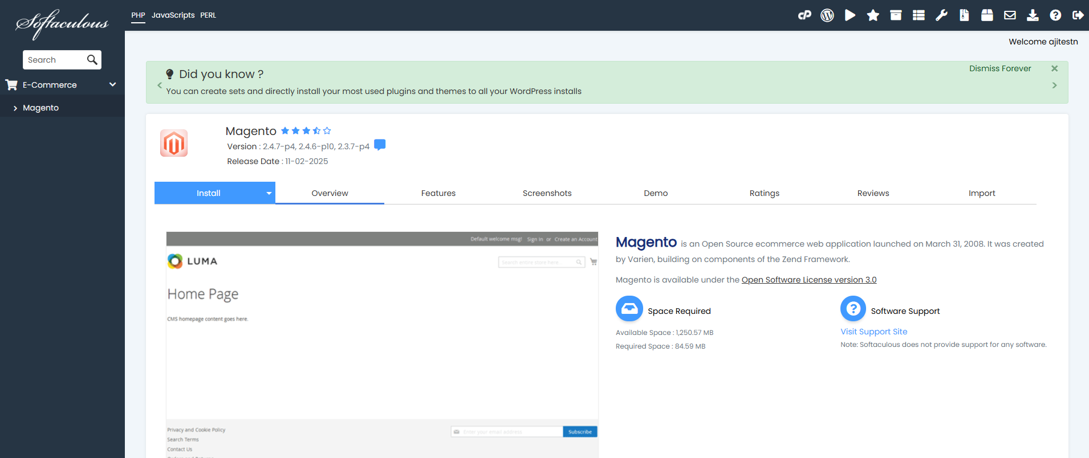Click the play-shaped demos icon
The width and height of the screenshot is (1089, 458).
[x=850, y=15]
